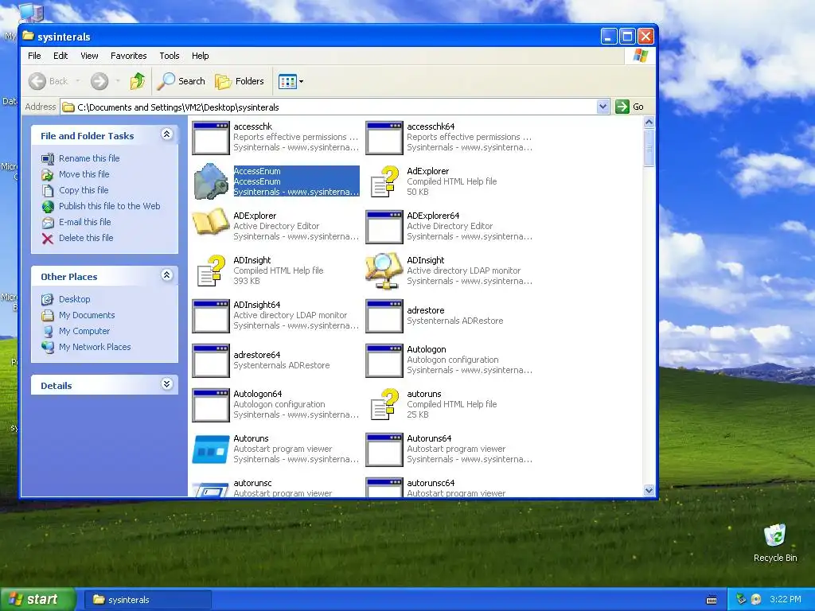The width and height of the screenshot is (815, 611).
Task: Click the AdExplorer help file icon
Action: 384,181
